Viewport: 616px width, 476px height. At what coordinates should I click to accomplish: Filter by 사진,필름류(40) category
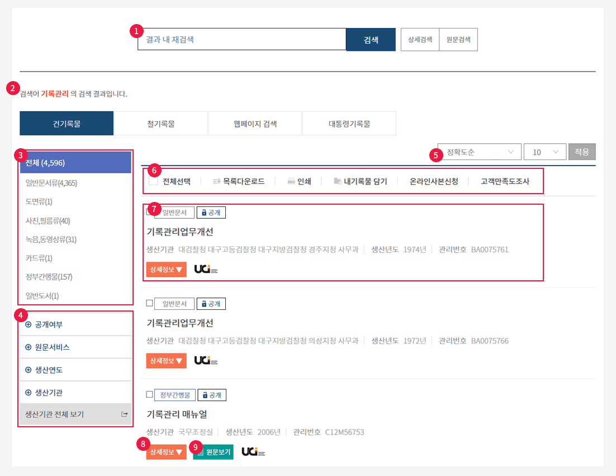48,221
